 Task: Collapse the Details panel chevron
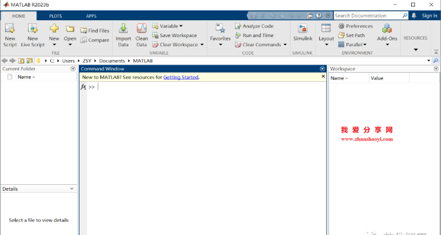(x=72, y=189)
